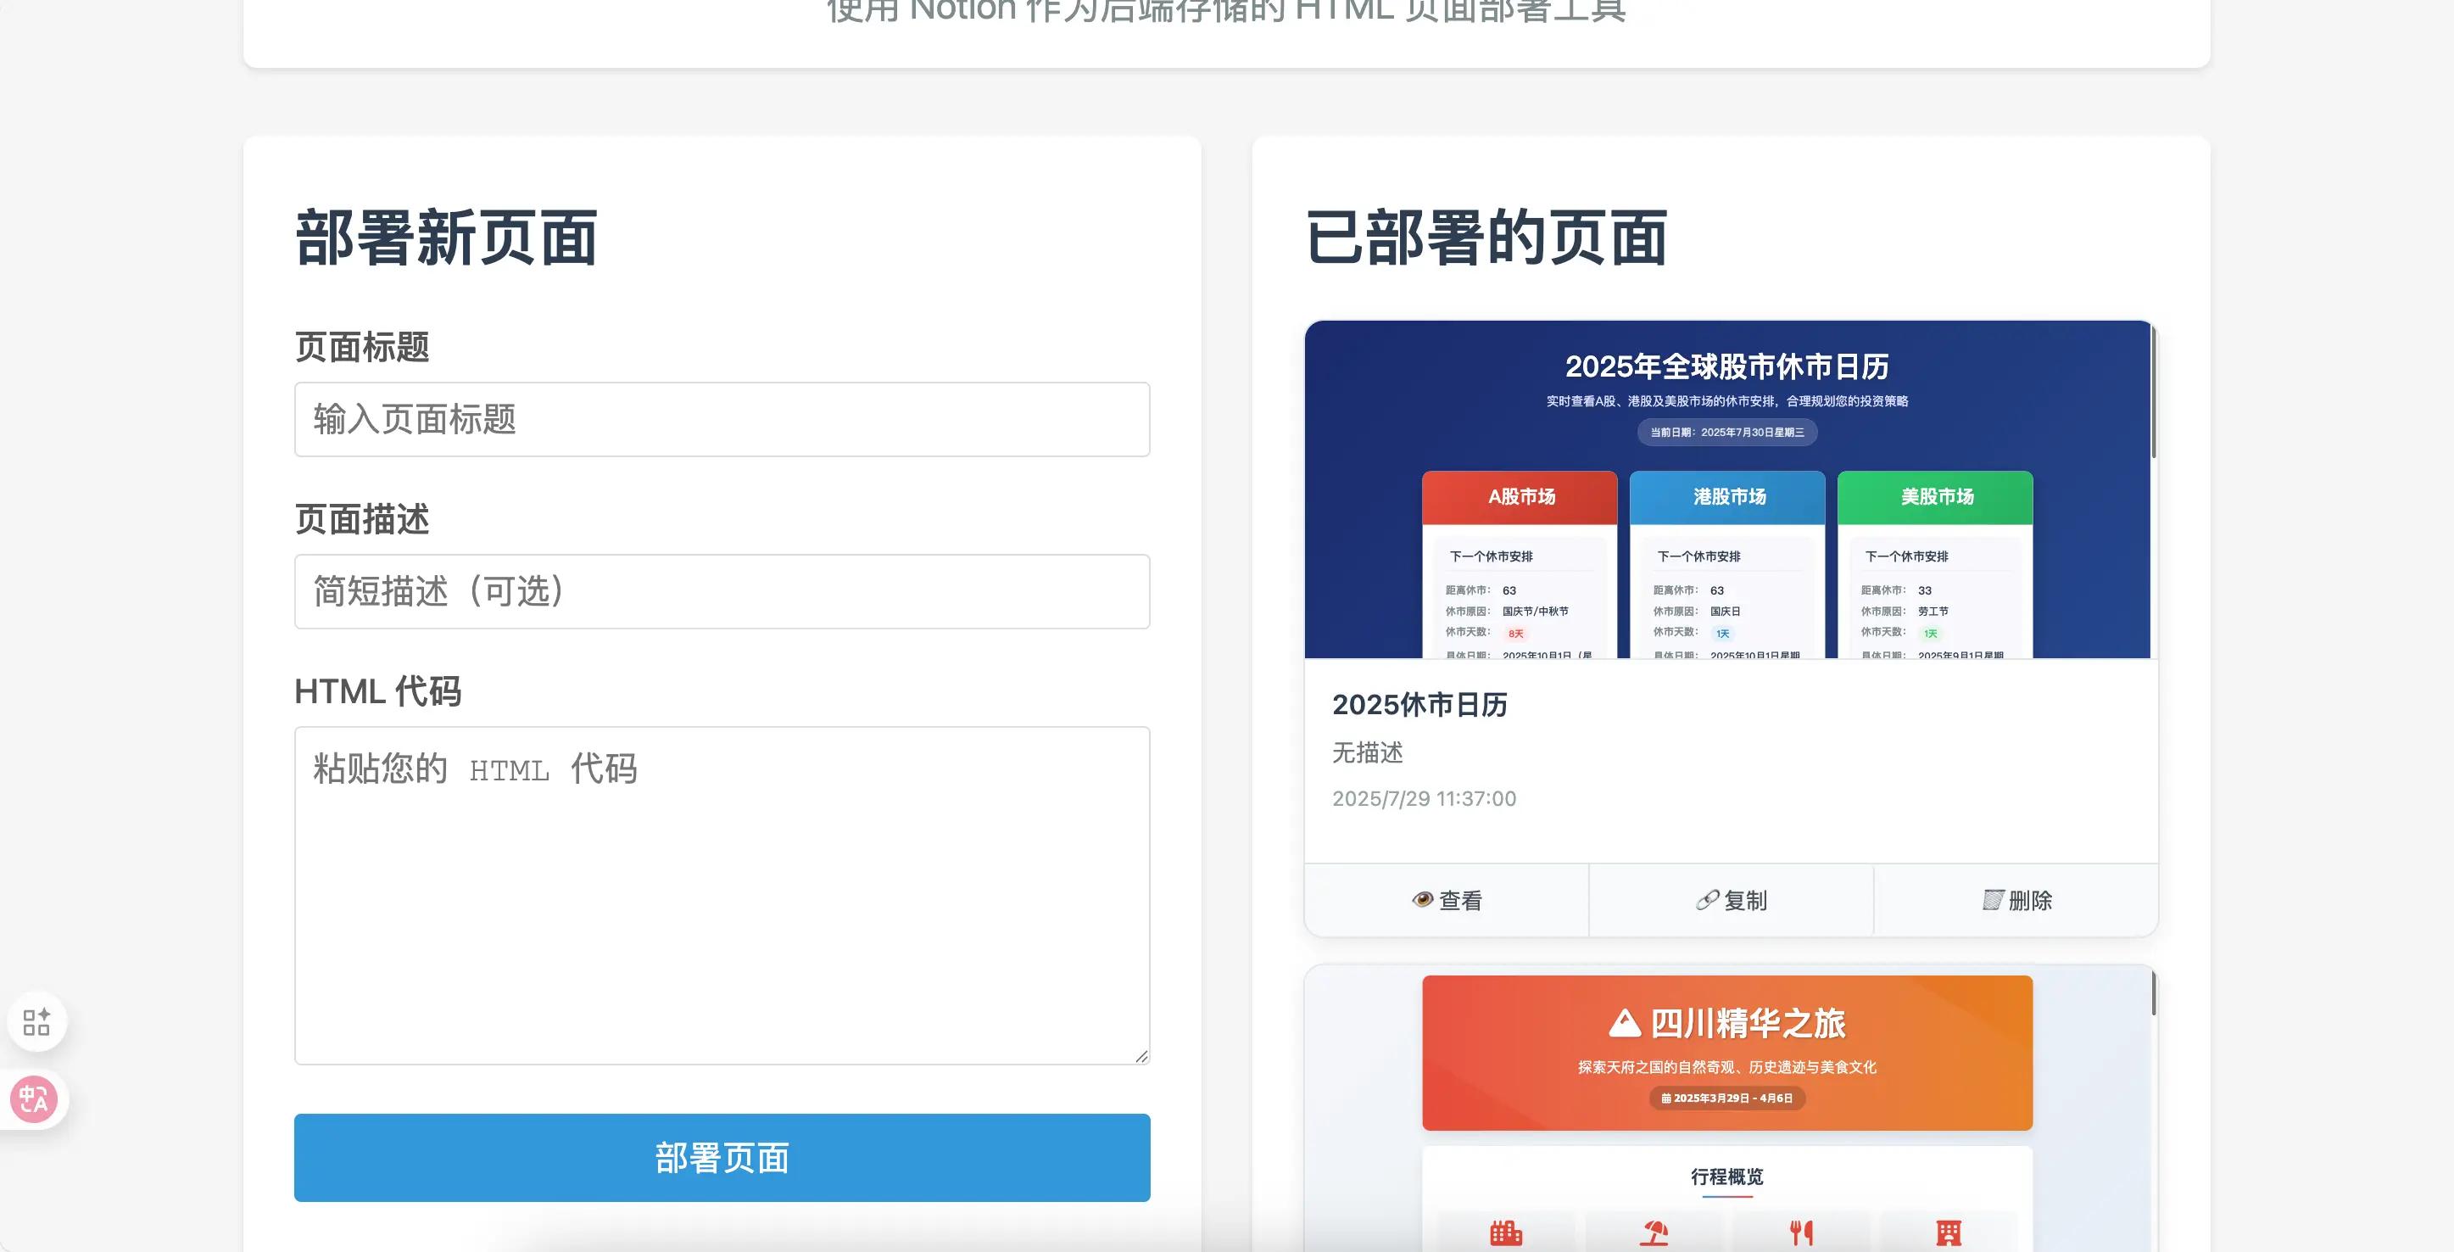Click inside the HTML 代码 textarea
This screenshot has width=2454, height=1252.
click(x=721, y=896)
